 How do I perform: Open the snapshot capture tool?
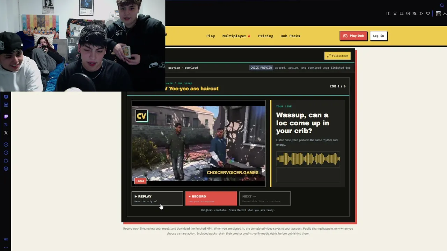402,14
